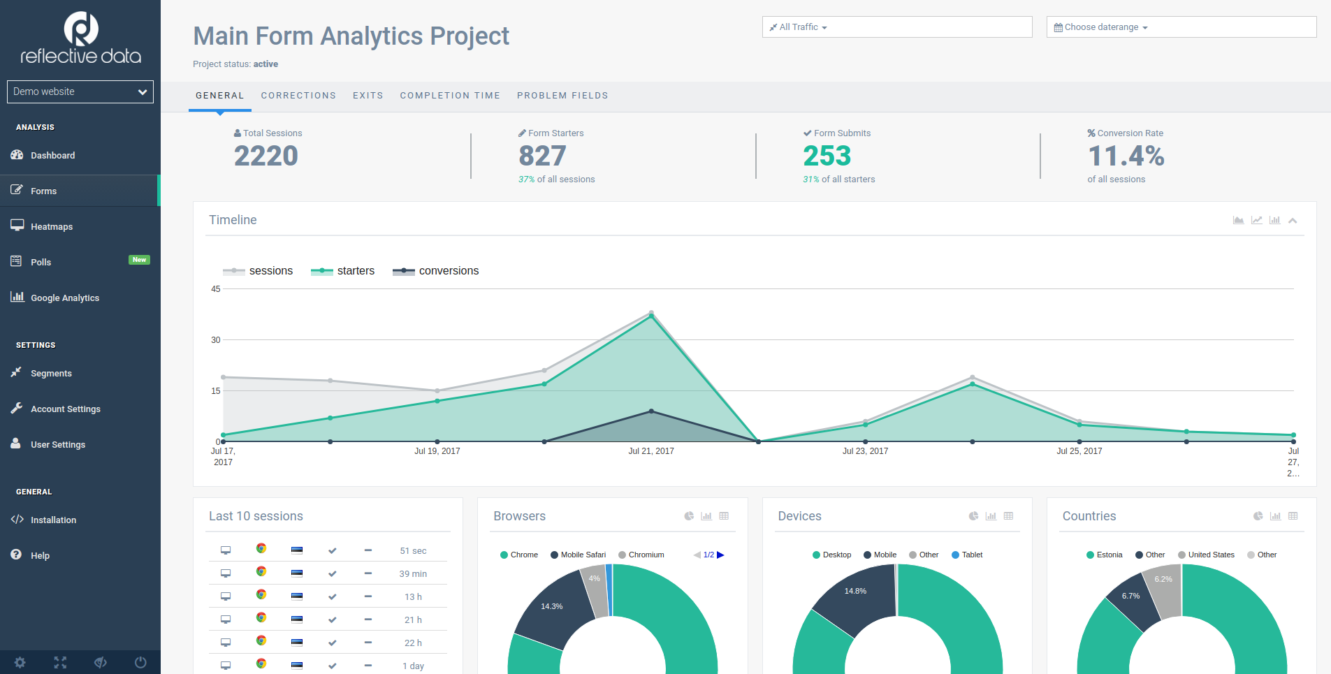Open the 39 min session row
1331x674 pixels.
(328, 573)
